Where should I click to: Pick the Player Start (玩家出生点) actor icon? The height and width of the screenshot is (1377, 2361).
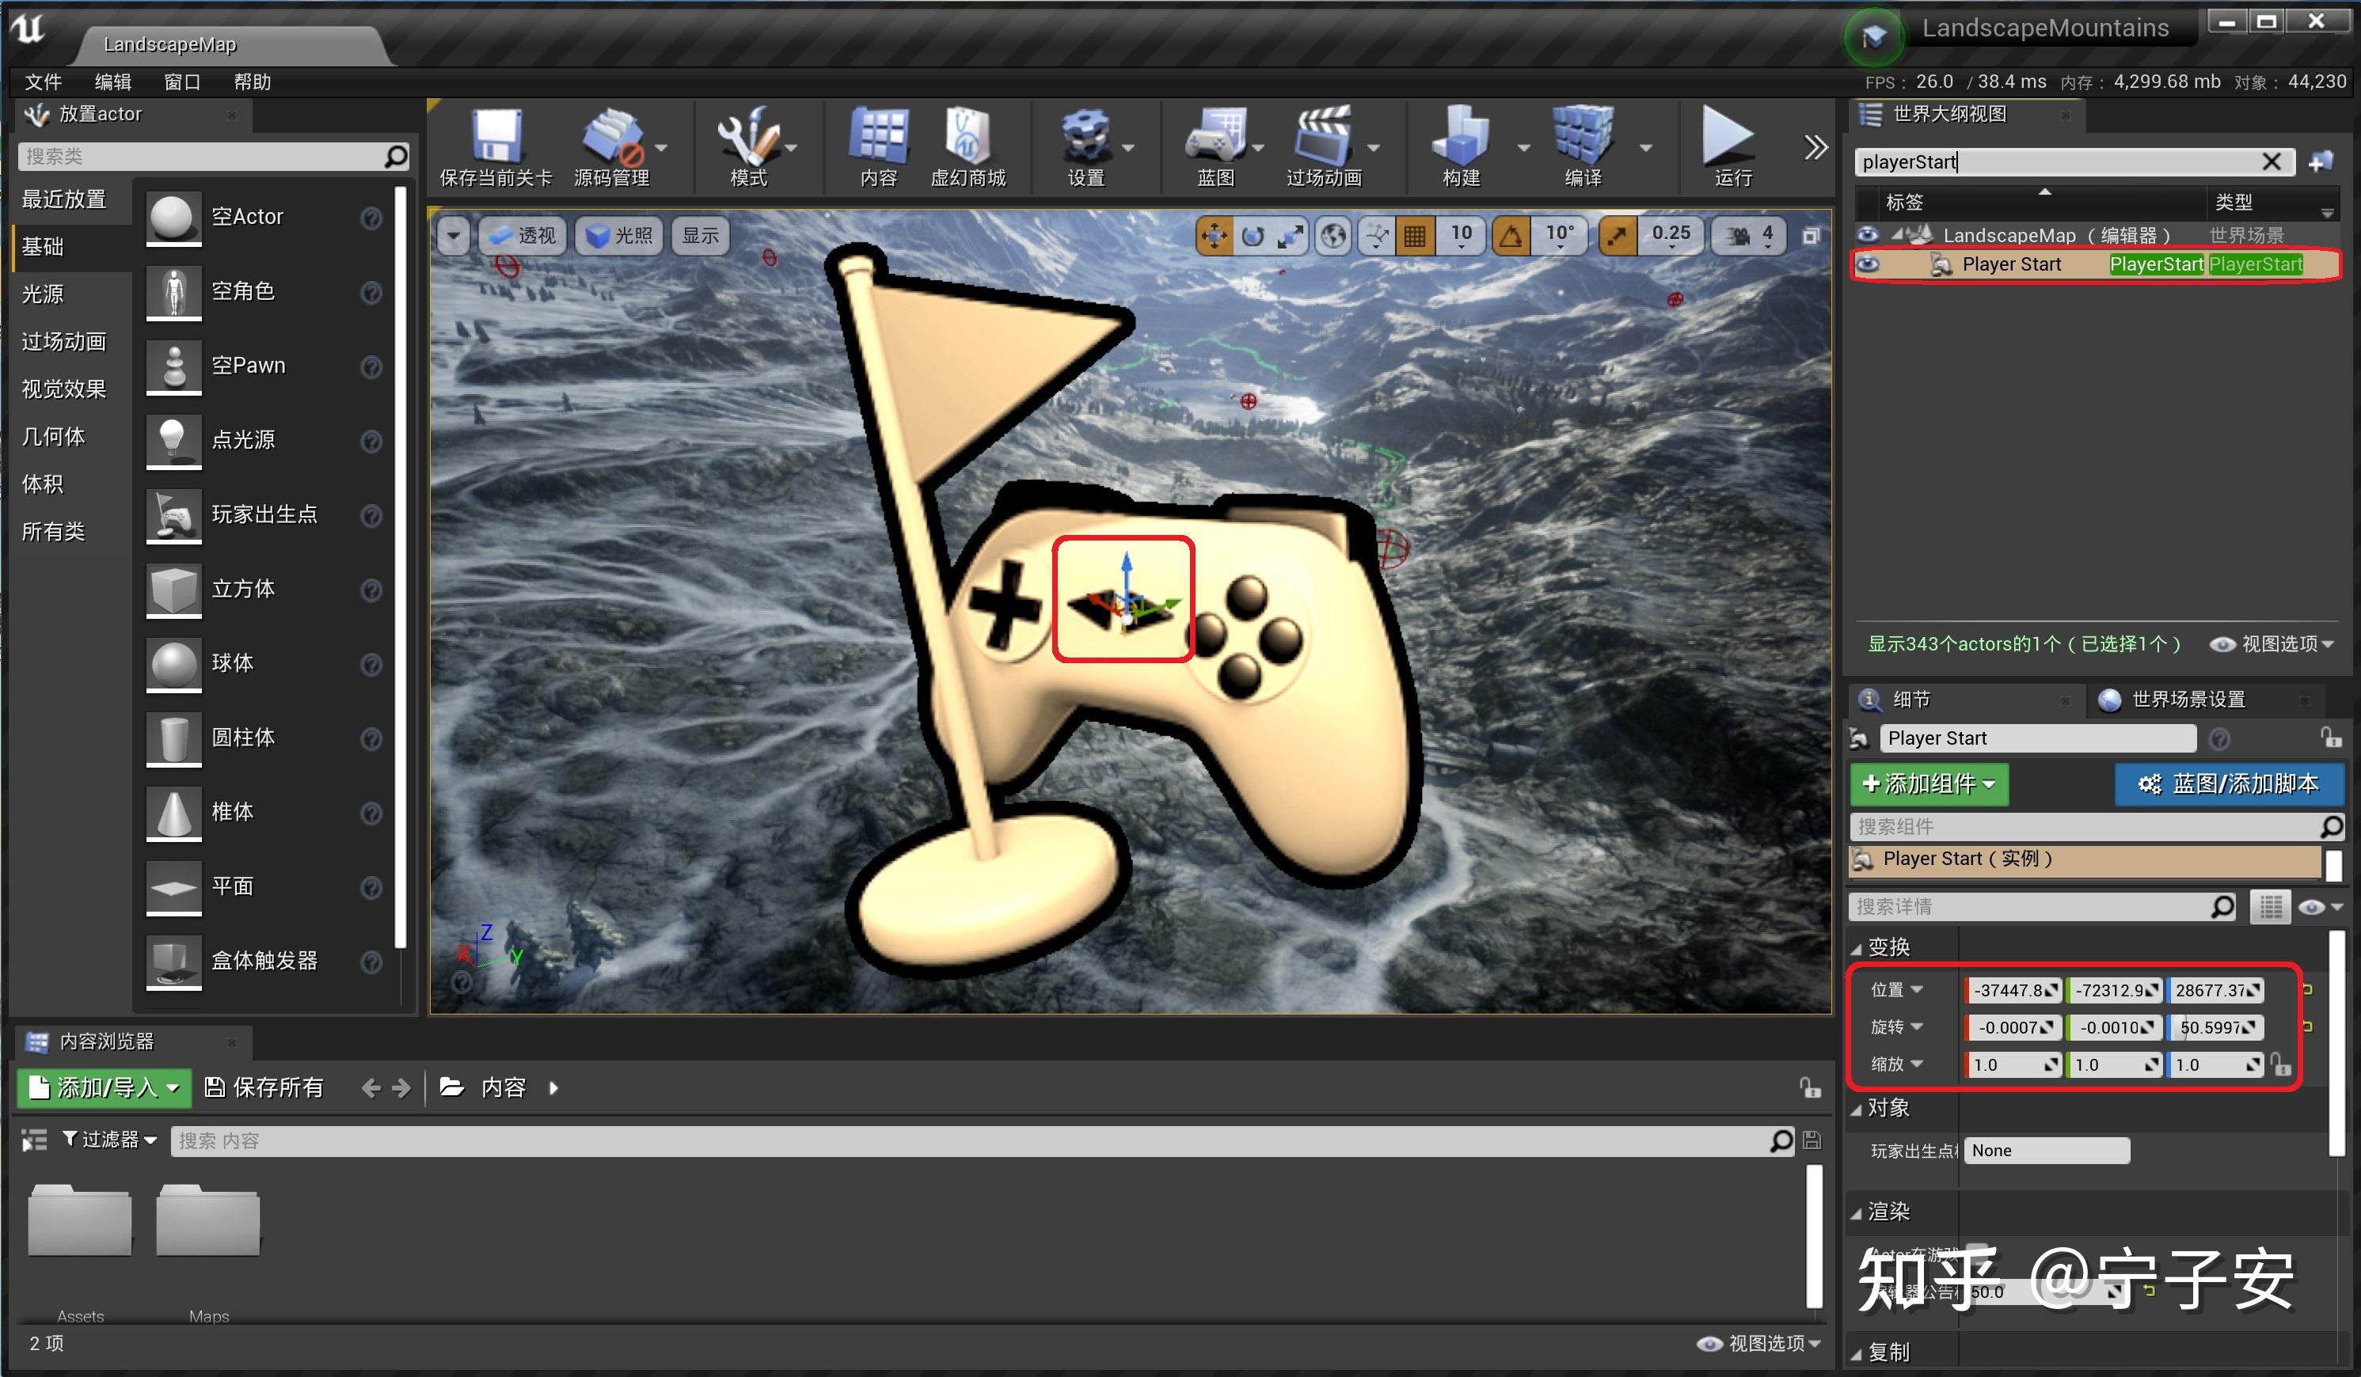173,514
